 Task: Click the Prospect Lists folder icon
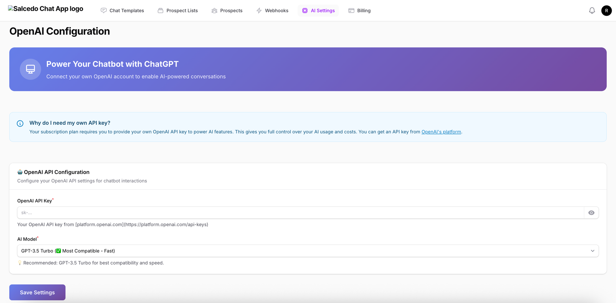tap(160, 11)
